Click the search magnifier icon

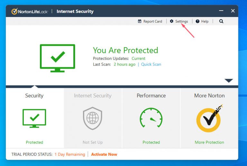click(221, 21)
